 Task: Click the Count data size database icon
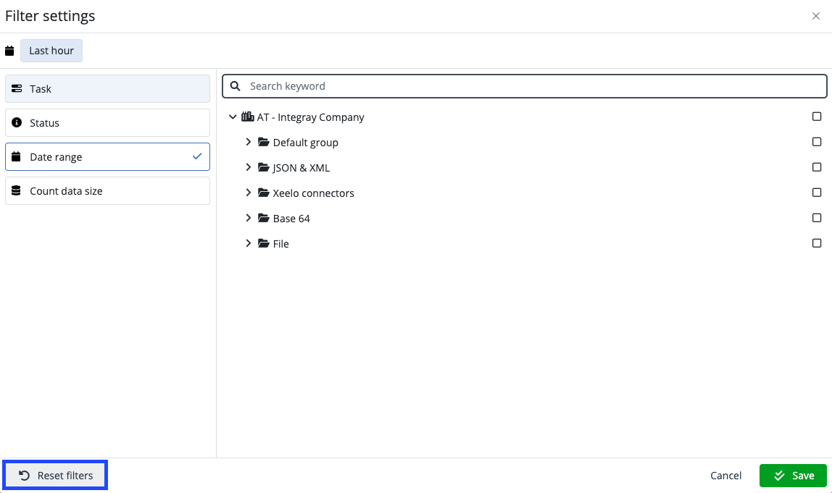[x=16, y=190]
